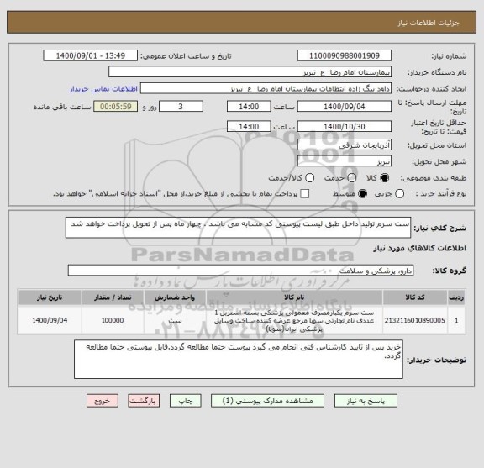The height and width of the screenshot is (468, 484).
Task: Click the price validity time 14:00 field
Action: [x=249, y=127]
